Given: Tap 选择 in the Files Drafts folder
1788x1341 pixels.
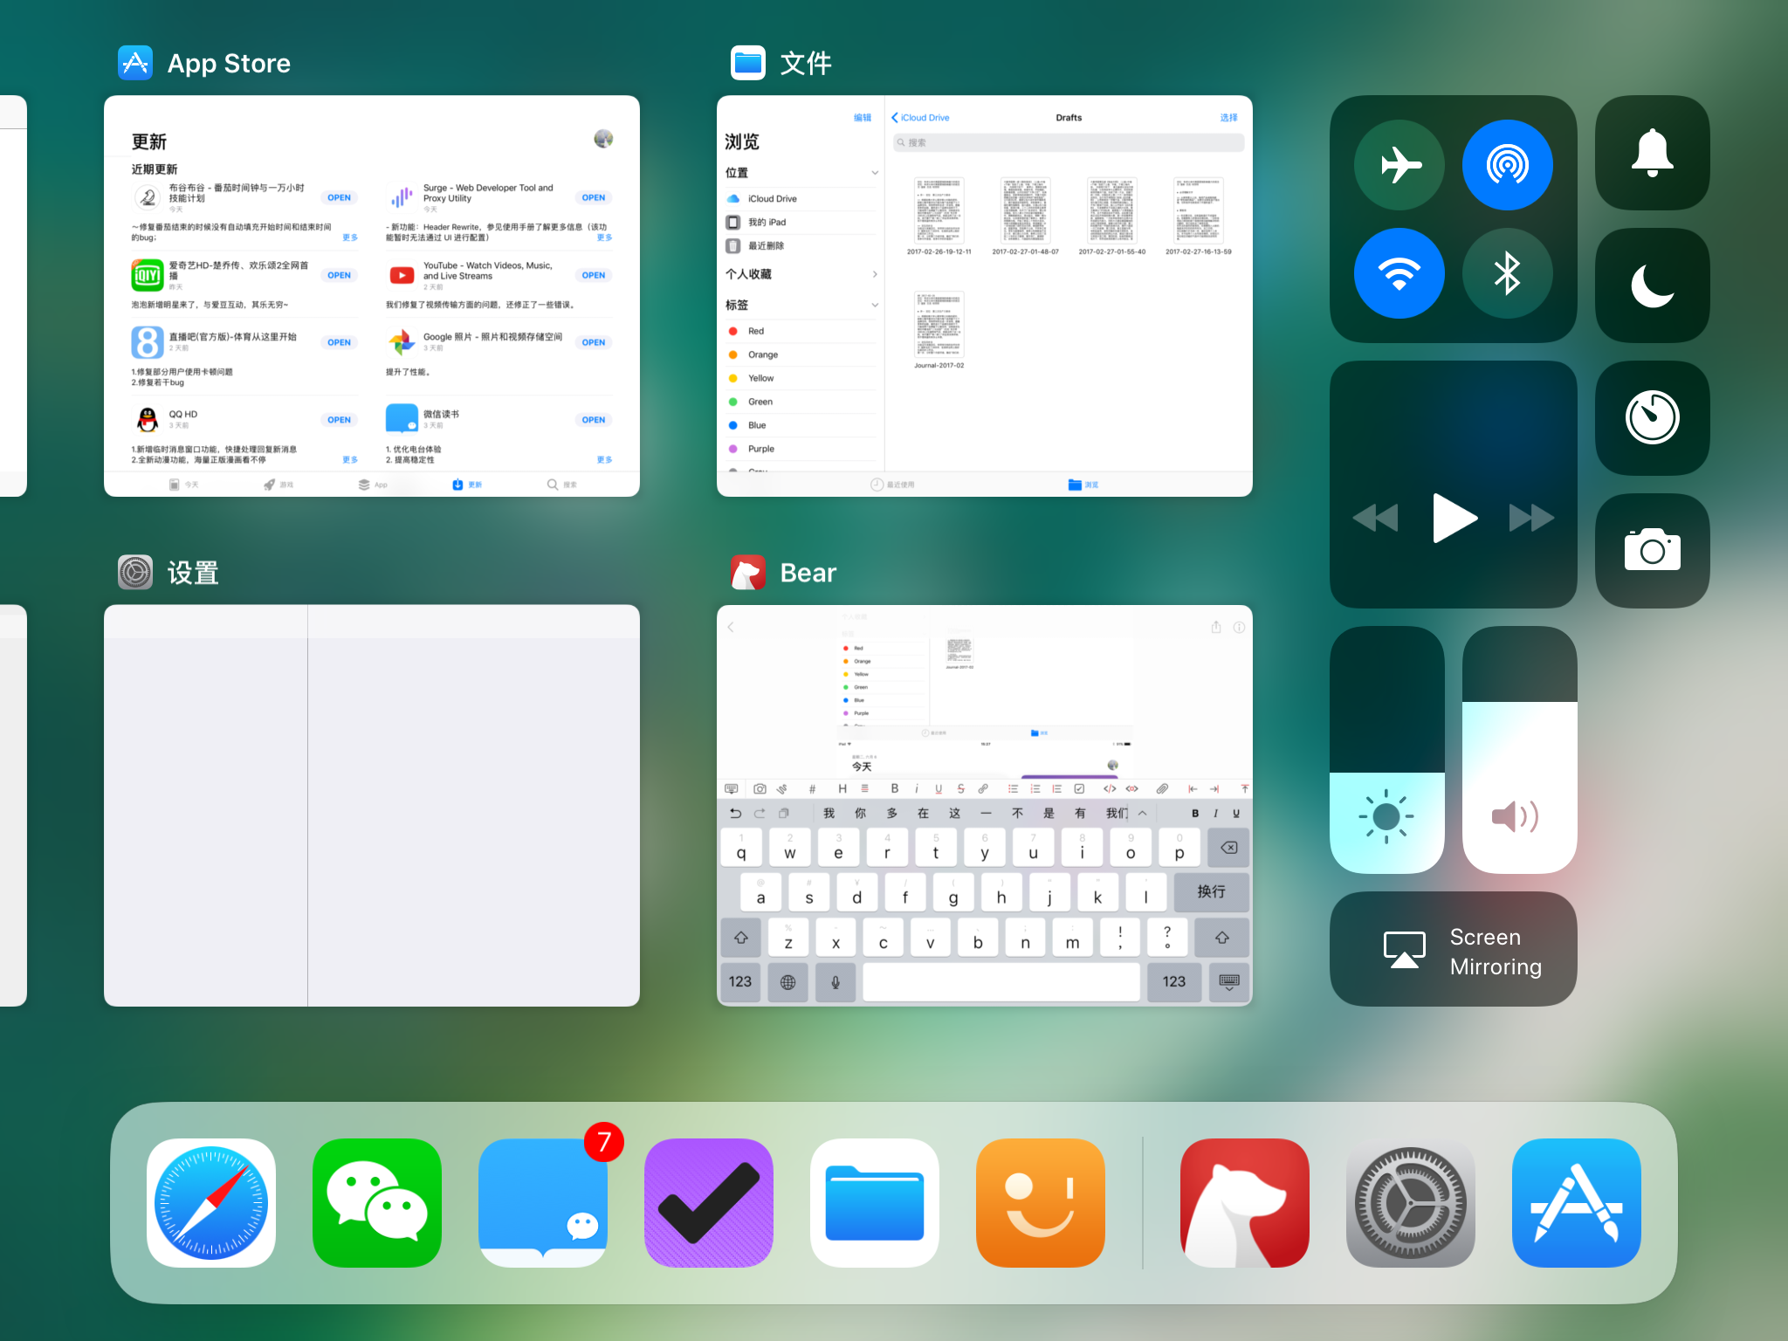Looking at the screenshot, I should [x=1228, y=118].
